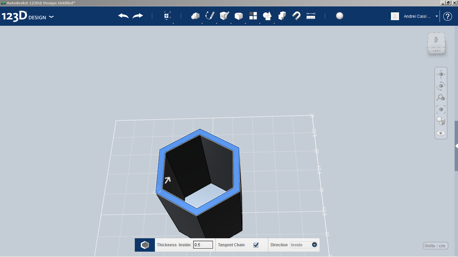Open the Primitives menu
The image size is (458, 257).
[x=195, y=16]
